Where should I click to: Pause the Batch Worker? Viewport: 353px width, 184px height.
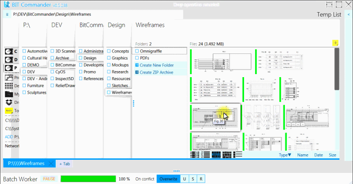49,179
